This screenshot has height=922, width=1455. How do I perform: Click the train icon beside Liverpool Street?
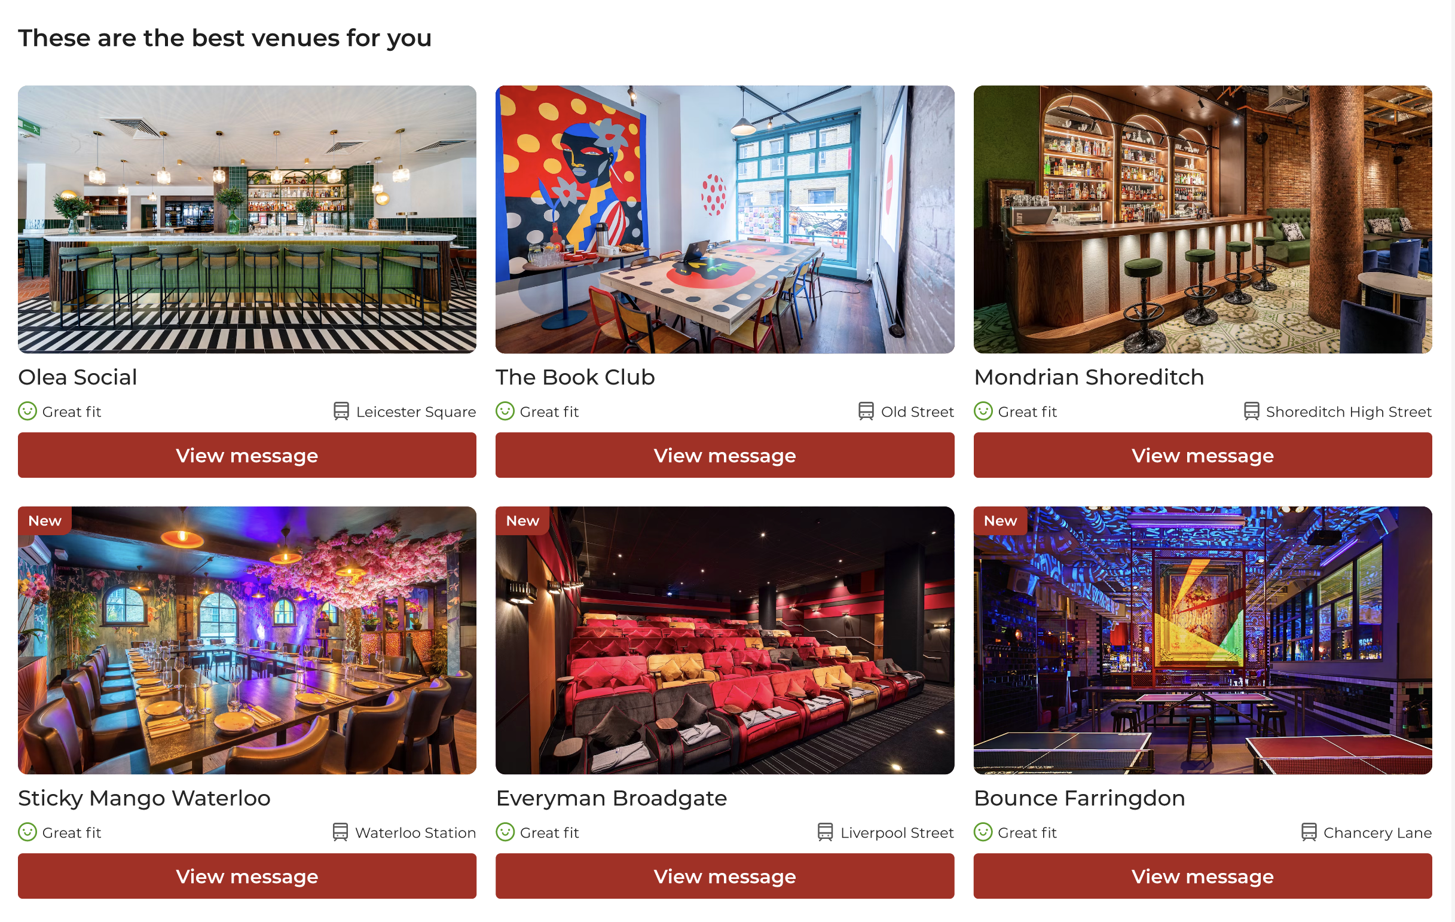pyautogui.click(x=826, y=832)
